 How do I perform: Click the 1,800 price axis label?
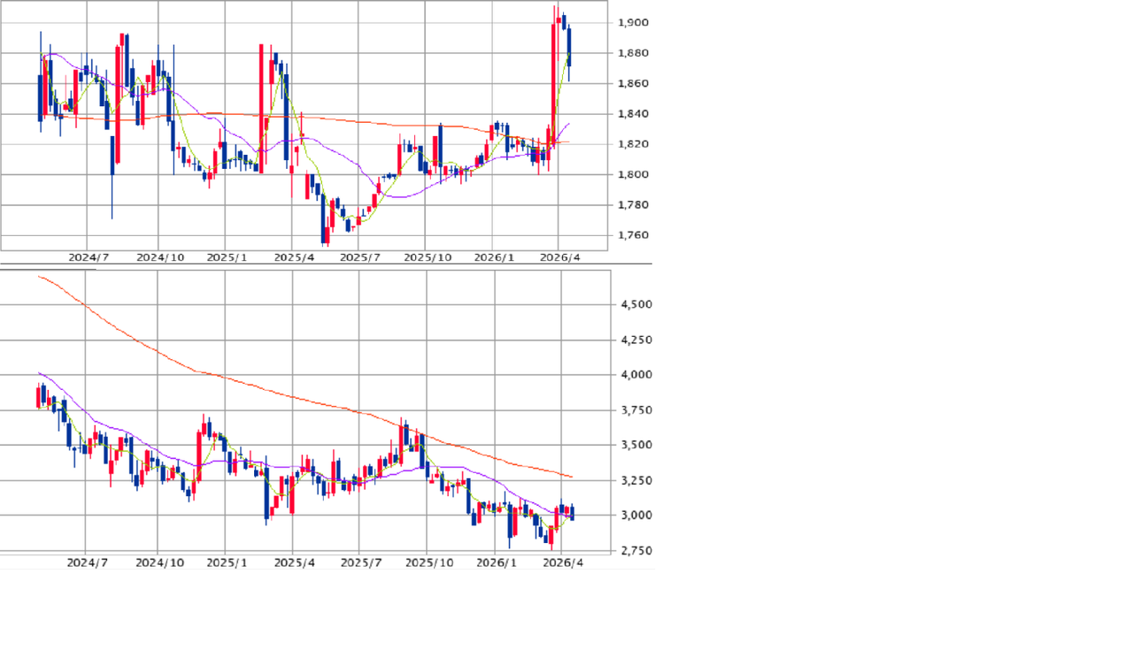pyautogui.click(x=633, y=175)
